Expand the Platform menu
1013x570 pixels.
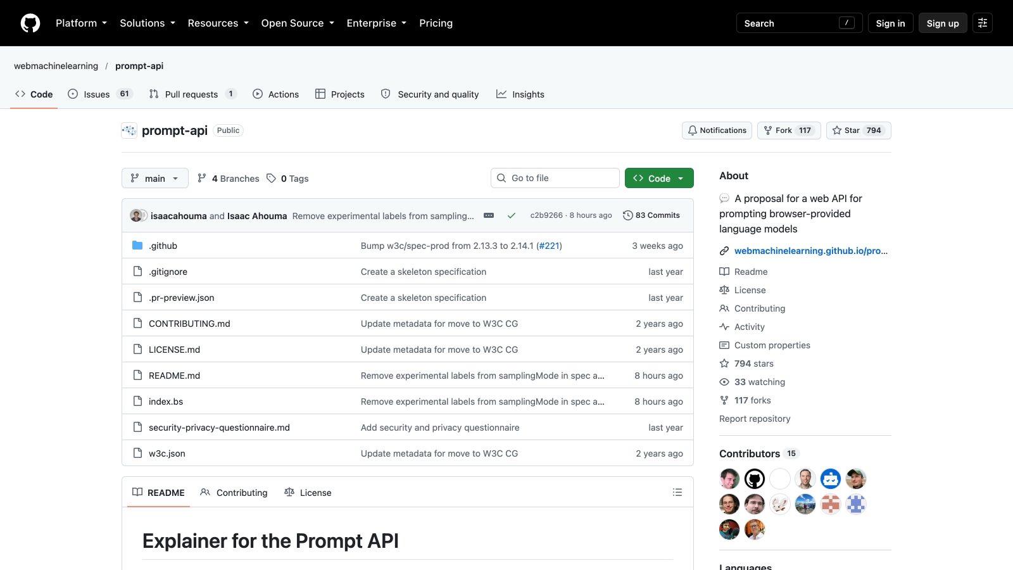[x=81, y=23]
